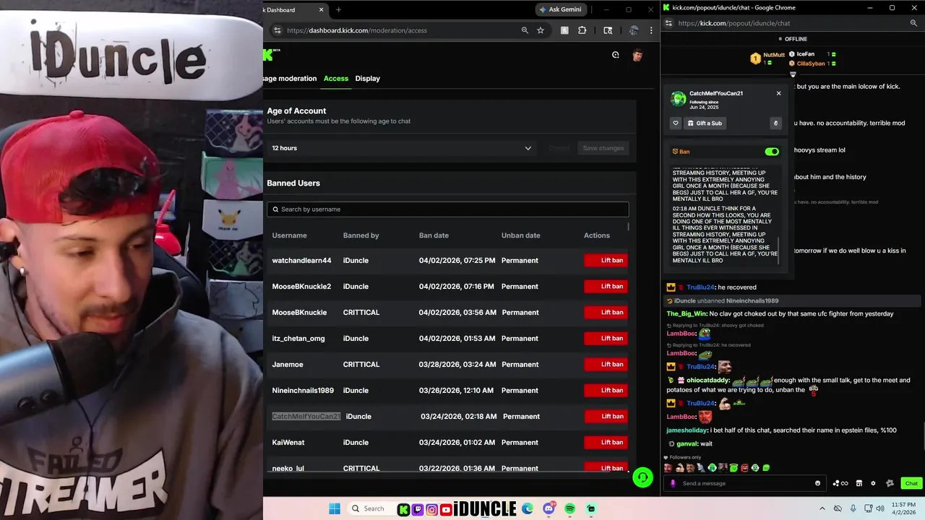Click the gift subs icon next to chat settings
Screen dimensions: 925x520
click(890, 483)
